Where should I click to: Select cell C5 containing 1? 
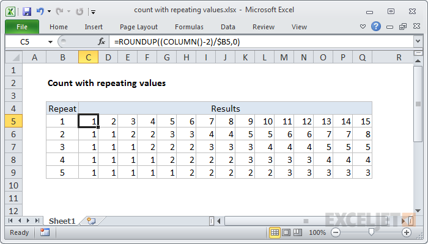click(x=88, y=121)
